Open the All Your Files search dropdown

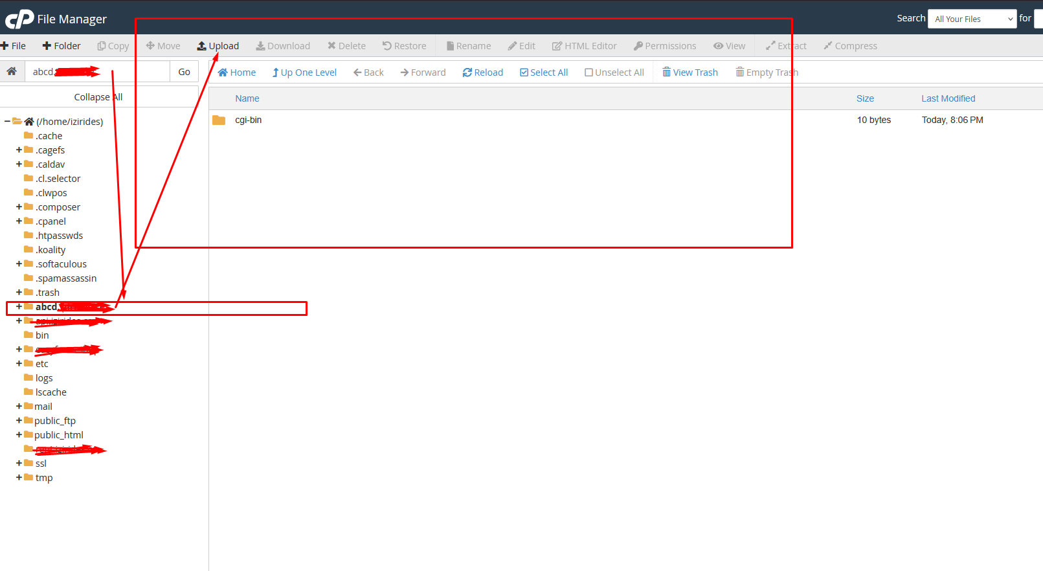(x=972, y=19)
